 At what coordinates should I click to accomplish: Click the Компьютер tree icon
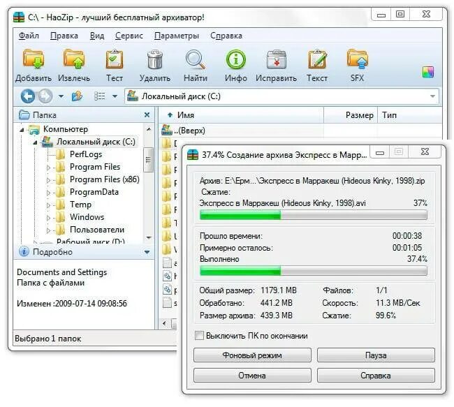point(34,129)
